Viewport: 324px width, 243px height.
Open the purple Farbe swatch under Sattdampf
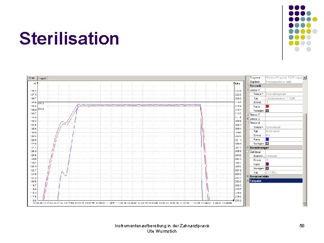coord(267,164)
